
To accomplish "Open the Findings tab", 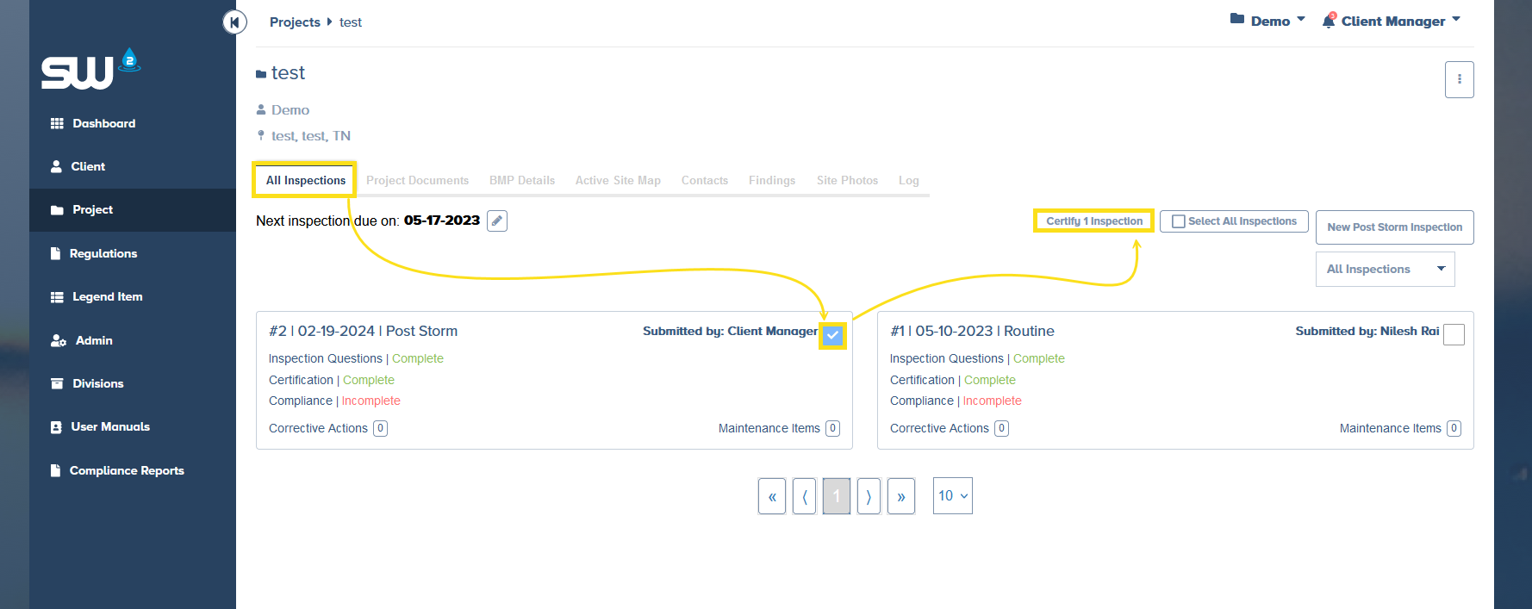I will (771, 181).
